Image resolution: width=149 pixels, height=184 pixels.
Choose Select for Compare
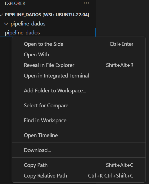[x=46, y=106]
